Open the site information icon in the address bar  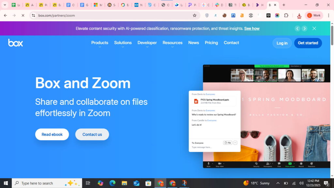coord(33,15)
